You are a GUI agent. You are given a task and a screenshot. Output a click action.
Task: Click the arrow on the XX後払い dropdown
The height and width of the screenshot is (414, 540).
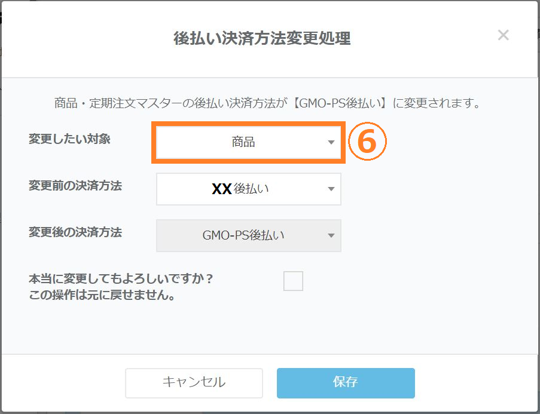(331, 189)
